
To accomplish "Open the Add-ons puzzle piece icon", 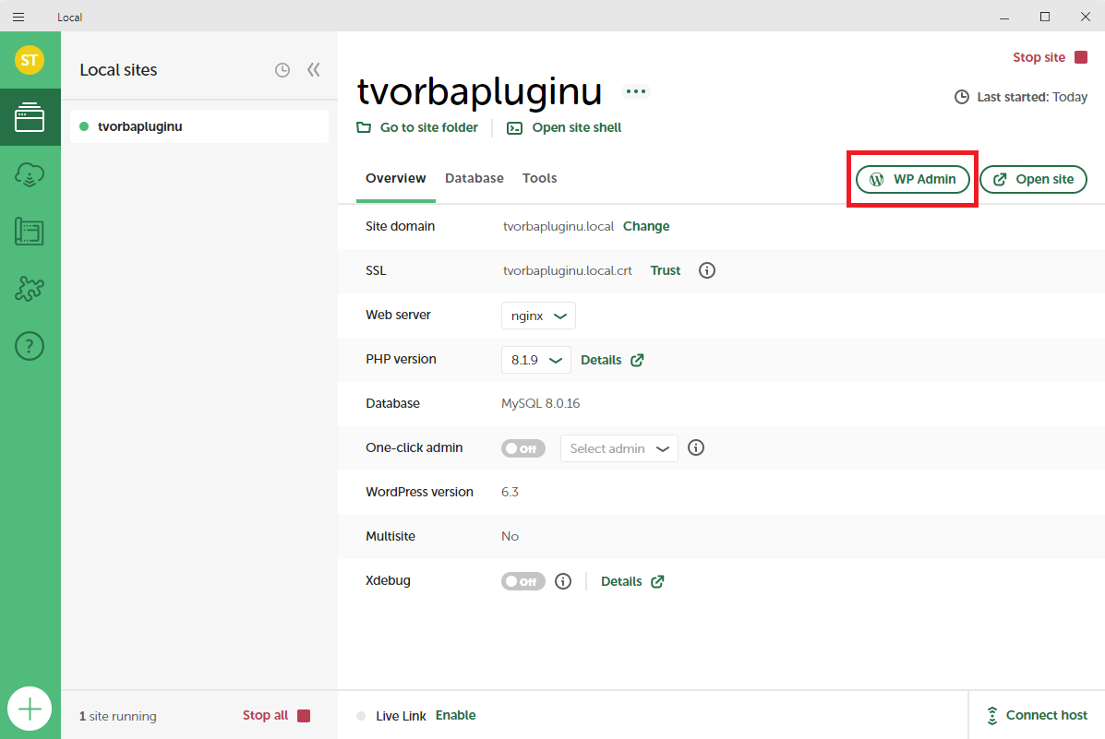I will tap(30, 289).
